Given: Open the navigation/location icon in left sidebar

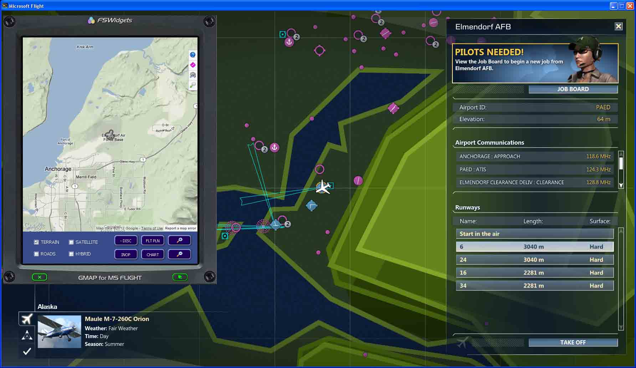Looking at the screenshot, I should 27,335.
